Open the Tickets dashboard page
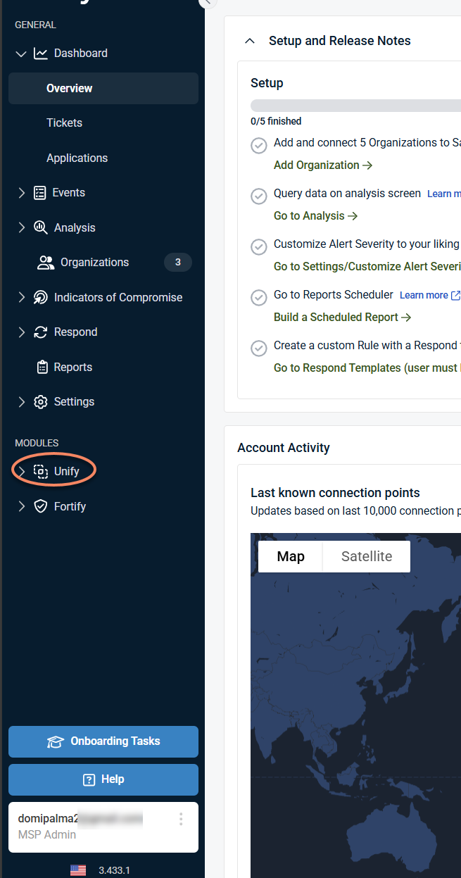 point(64,123)
